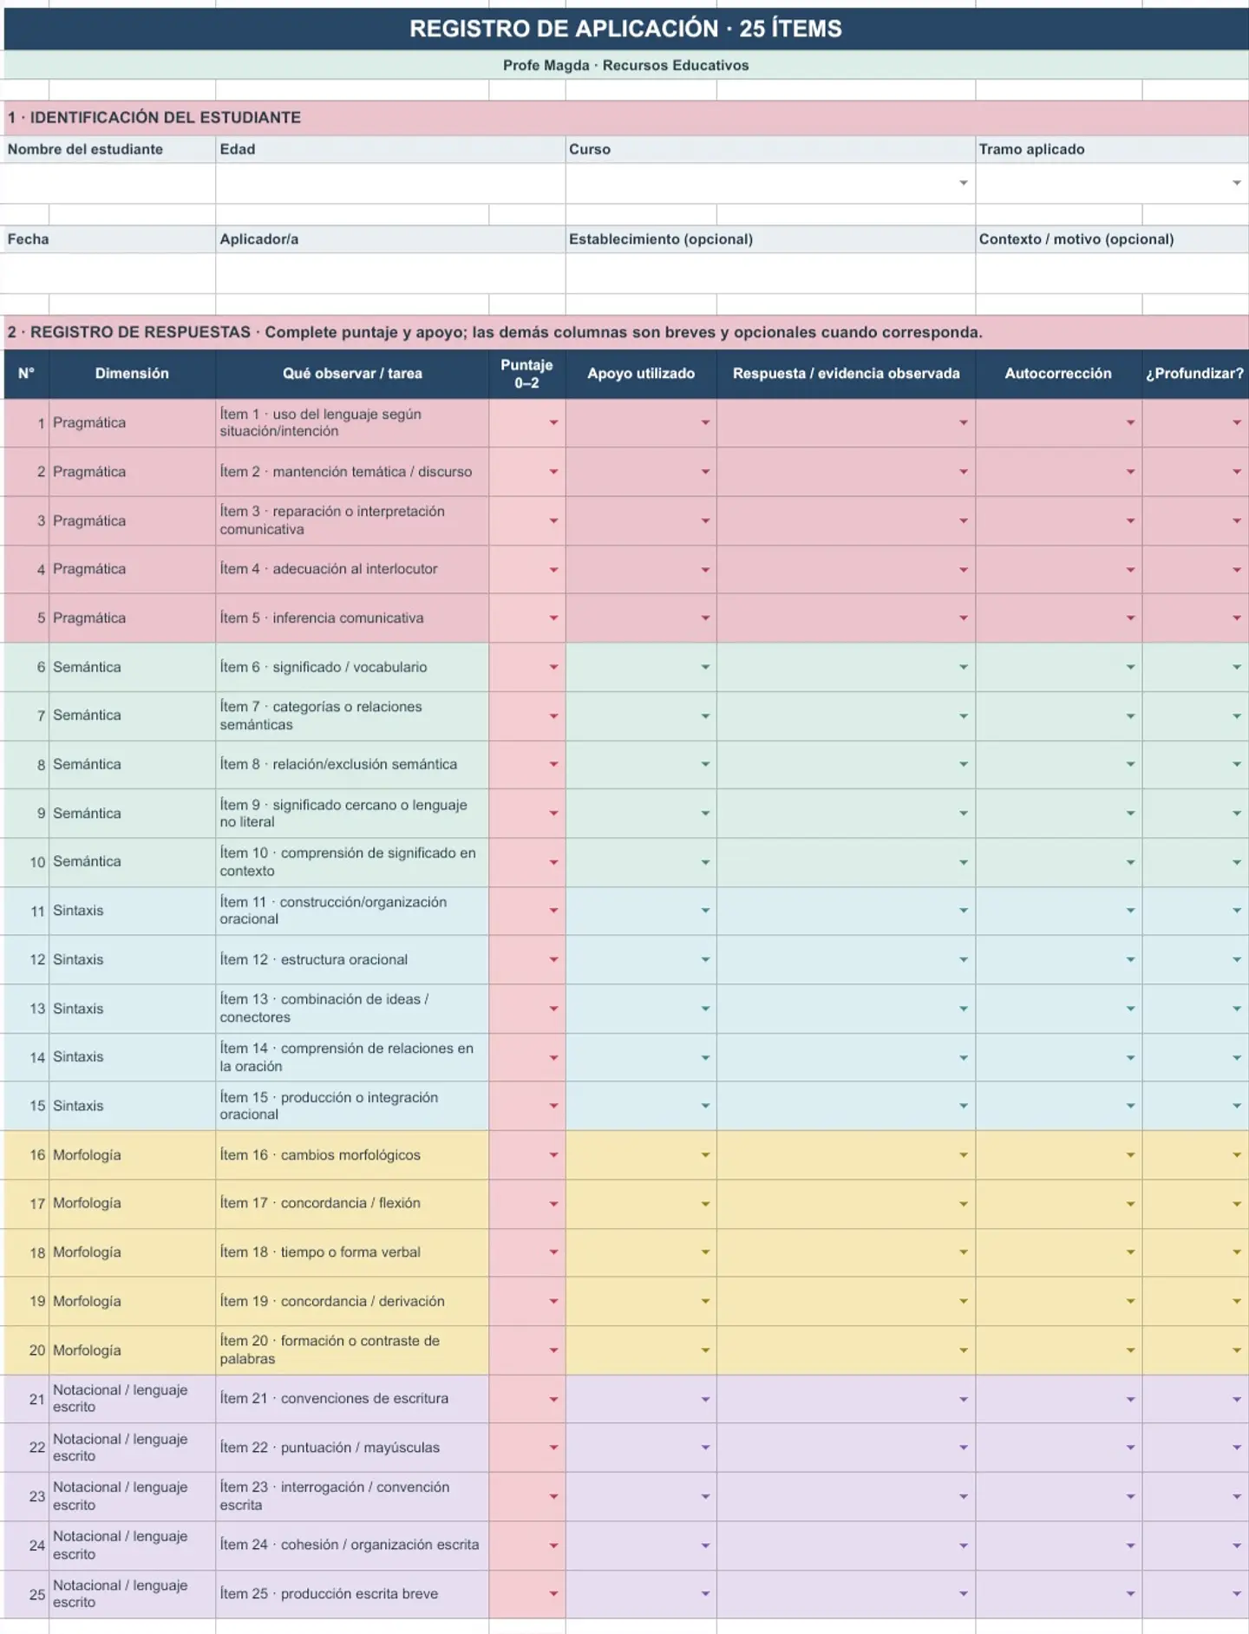This screenshot has height=1634, width=1249.
Task: Open Apoyo utilizado dropdown for Ítem 8
Action: (705, 765)
